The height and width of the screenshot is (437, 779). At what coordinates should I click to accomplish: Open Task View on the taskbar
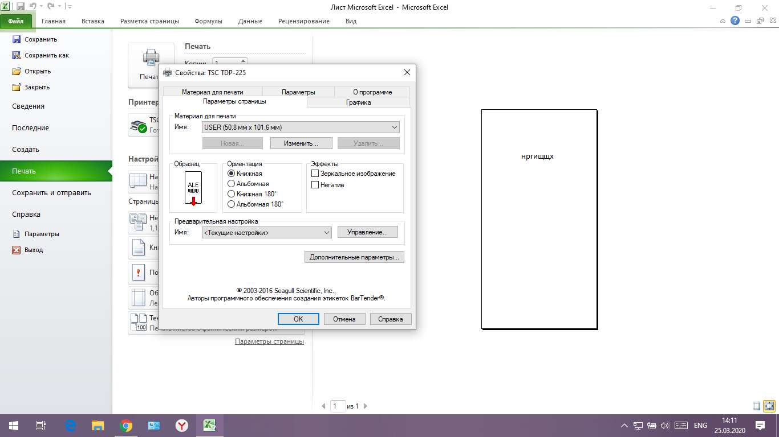pos(41,425)
